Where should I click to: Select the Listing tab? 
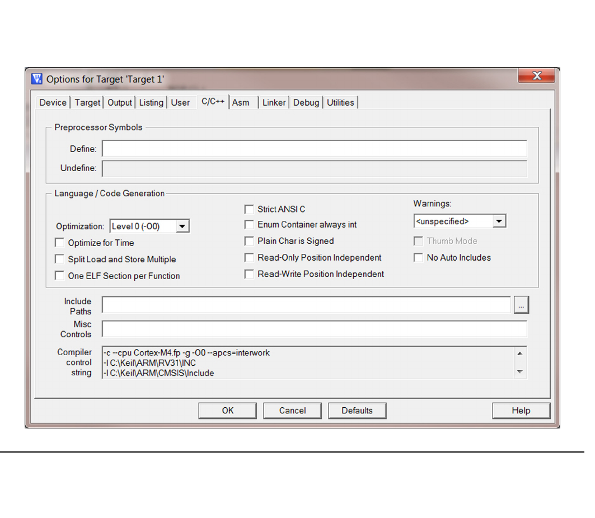[x=151, y=102]
